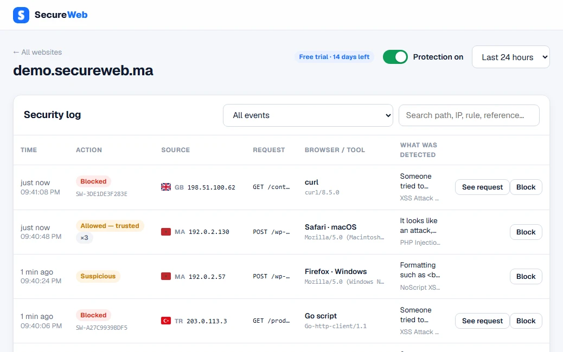See request for the curl blocked event
563x352 pixels.
[482, 187]
